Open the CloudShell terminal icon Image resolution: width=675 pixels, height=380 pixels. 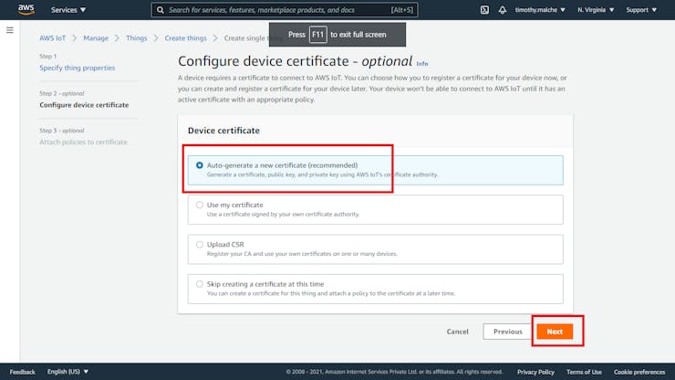484,10
